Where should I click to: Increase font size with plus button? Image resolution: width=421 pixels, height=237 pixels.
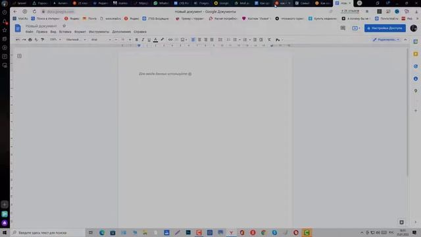coord(130,39)
